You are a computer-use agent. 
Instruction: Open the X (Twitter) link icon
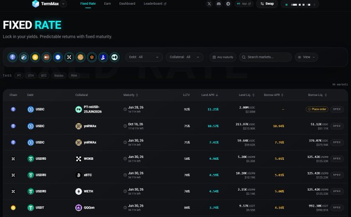[x=209, y=4]
